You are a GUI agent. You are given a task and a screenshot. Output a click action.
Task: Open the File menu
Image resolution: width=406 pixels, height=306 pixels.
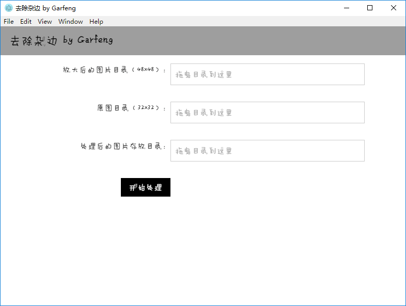coord(9,22)
